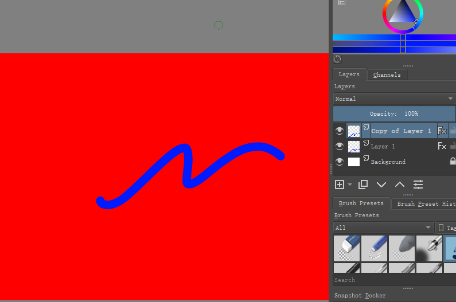
Task: Open the layer properties sliders icon
Action: (418, 185)
